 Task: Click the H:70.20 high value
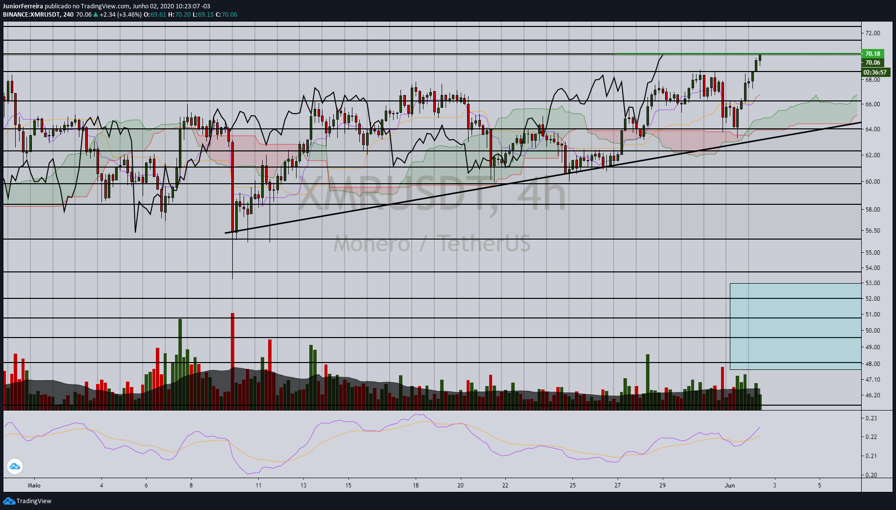tap(179, 14)
